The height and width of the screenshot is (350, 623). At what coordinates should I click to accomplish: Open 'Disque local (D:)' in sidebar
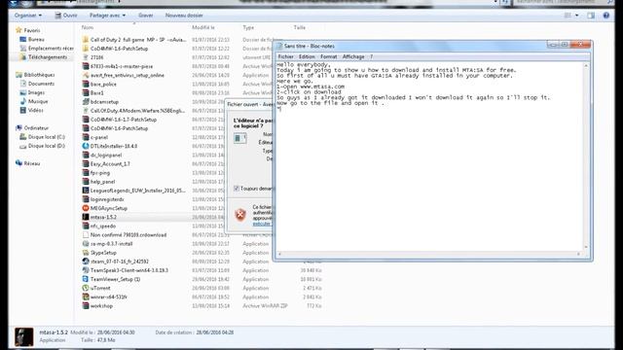click(47, 146)
